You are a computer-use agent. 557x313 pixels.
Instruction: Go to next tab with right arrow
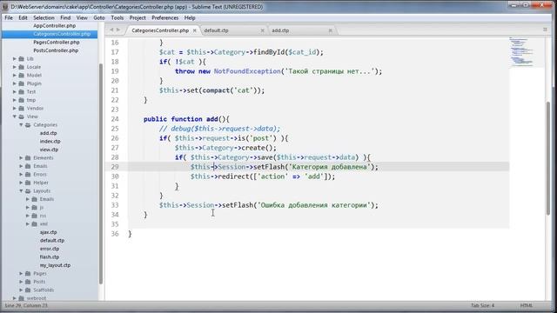118,30
